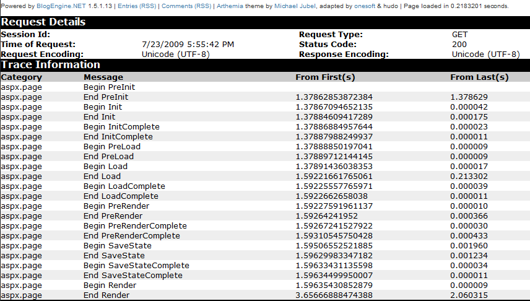Click the Status Code value 200
This screenshot has width=530, height=301.
click(x=459, y=45)
